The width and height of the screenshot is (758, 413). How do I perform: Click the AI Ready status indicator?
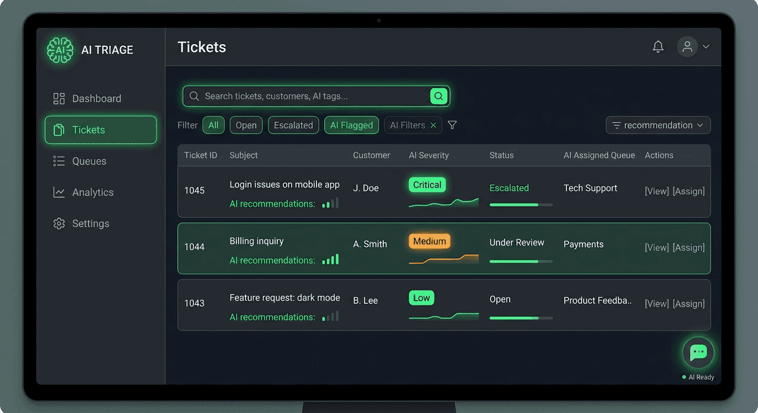click(698, 377)
